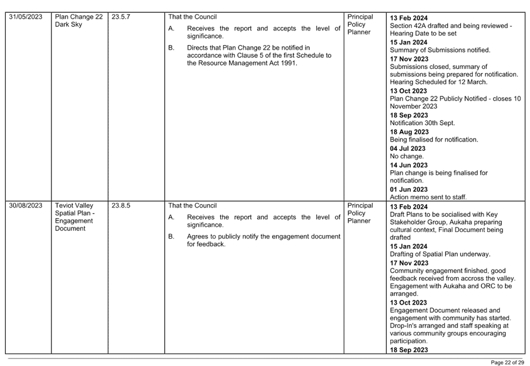This screenshot has width=530, height=366.
Task: Click 'Drafting of Spatial Plan underway' text
Action: [x=440, y=254]
